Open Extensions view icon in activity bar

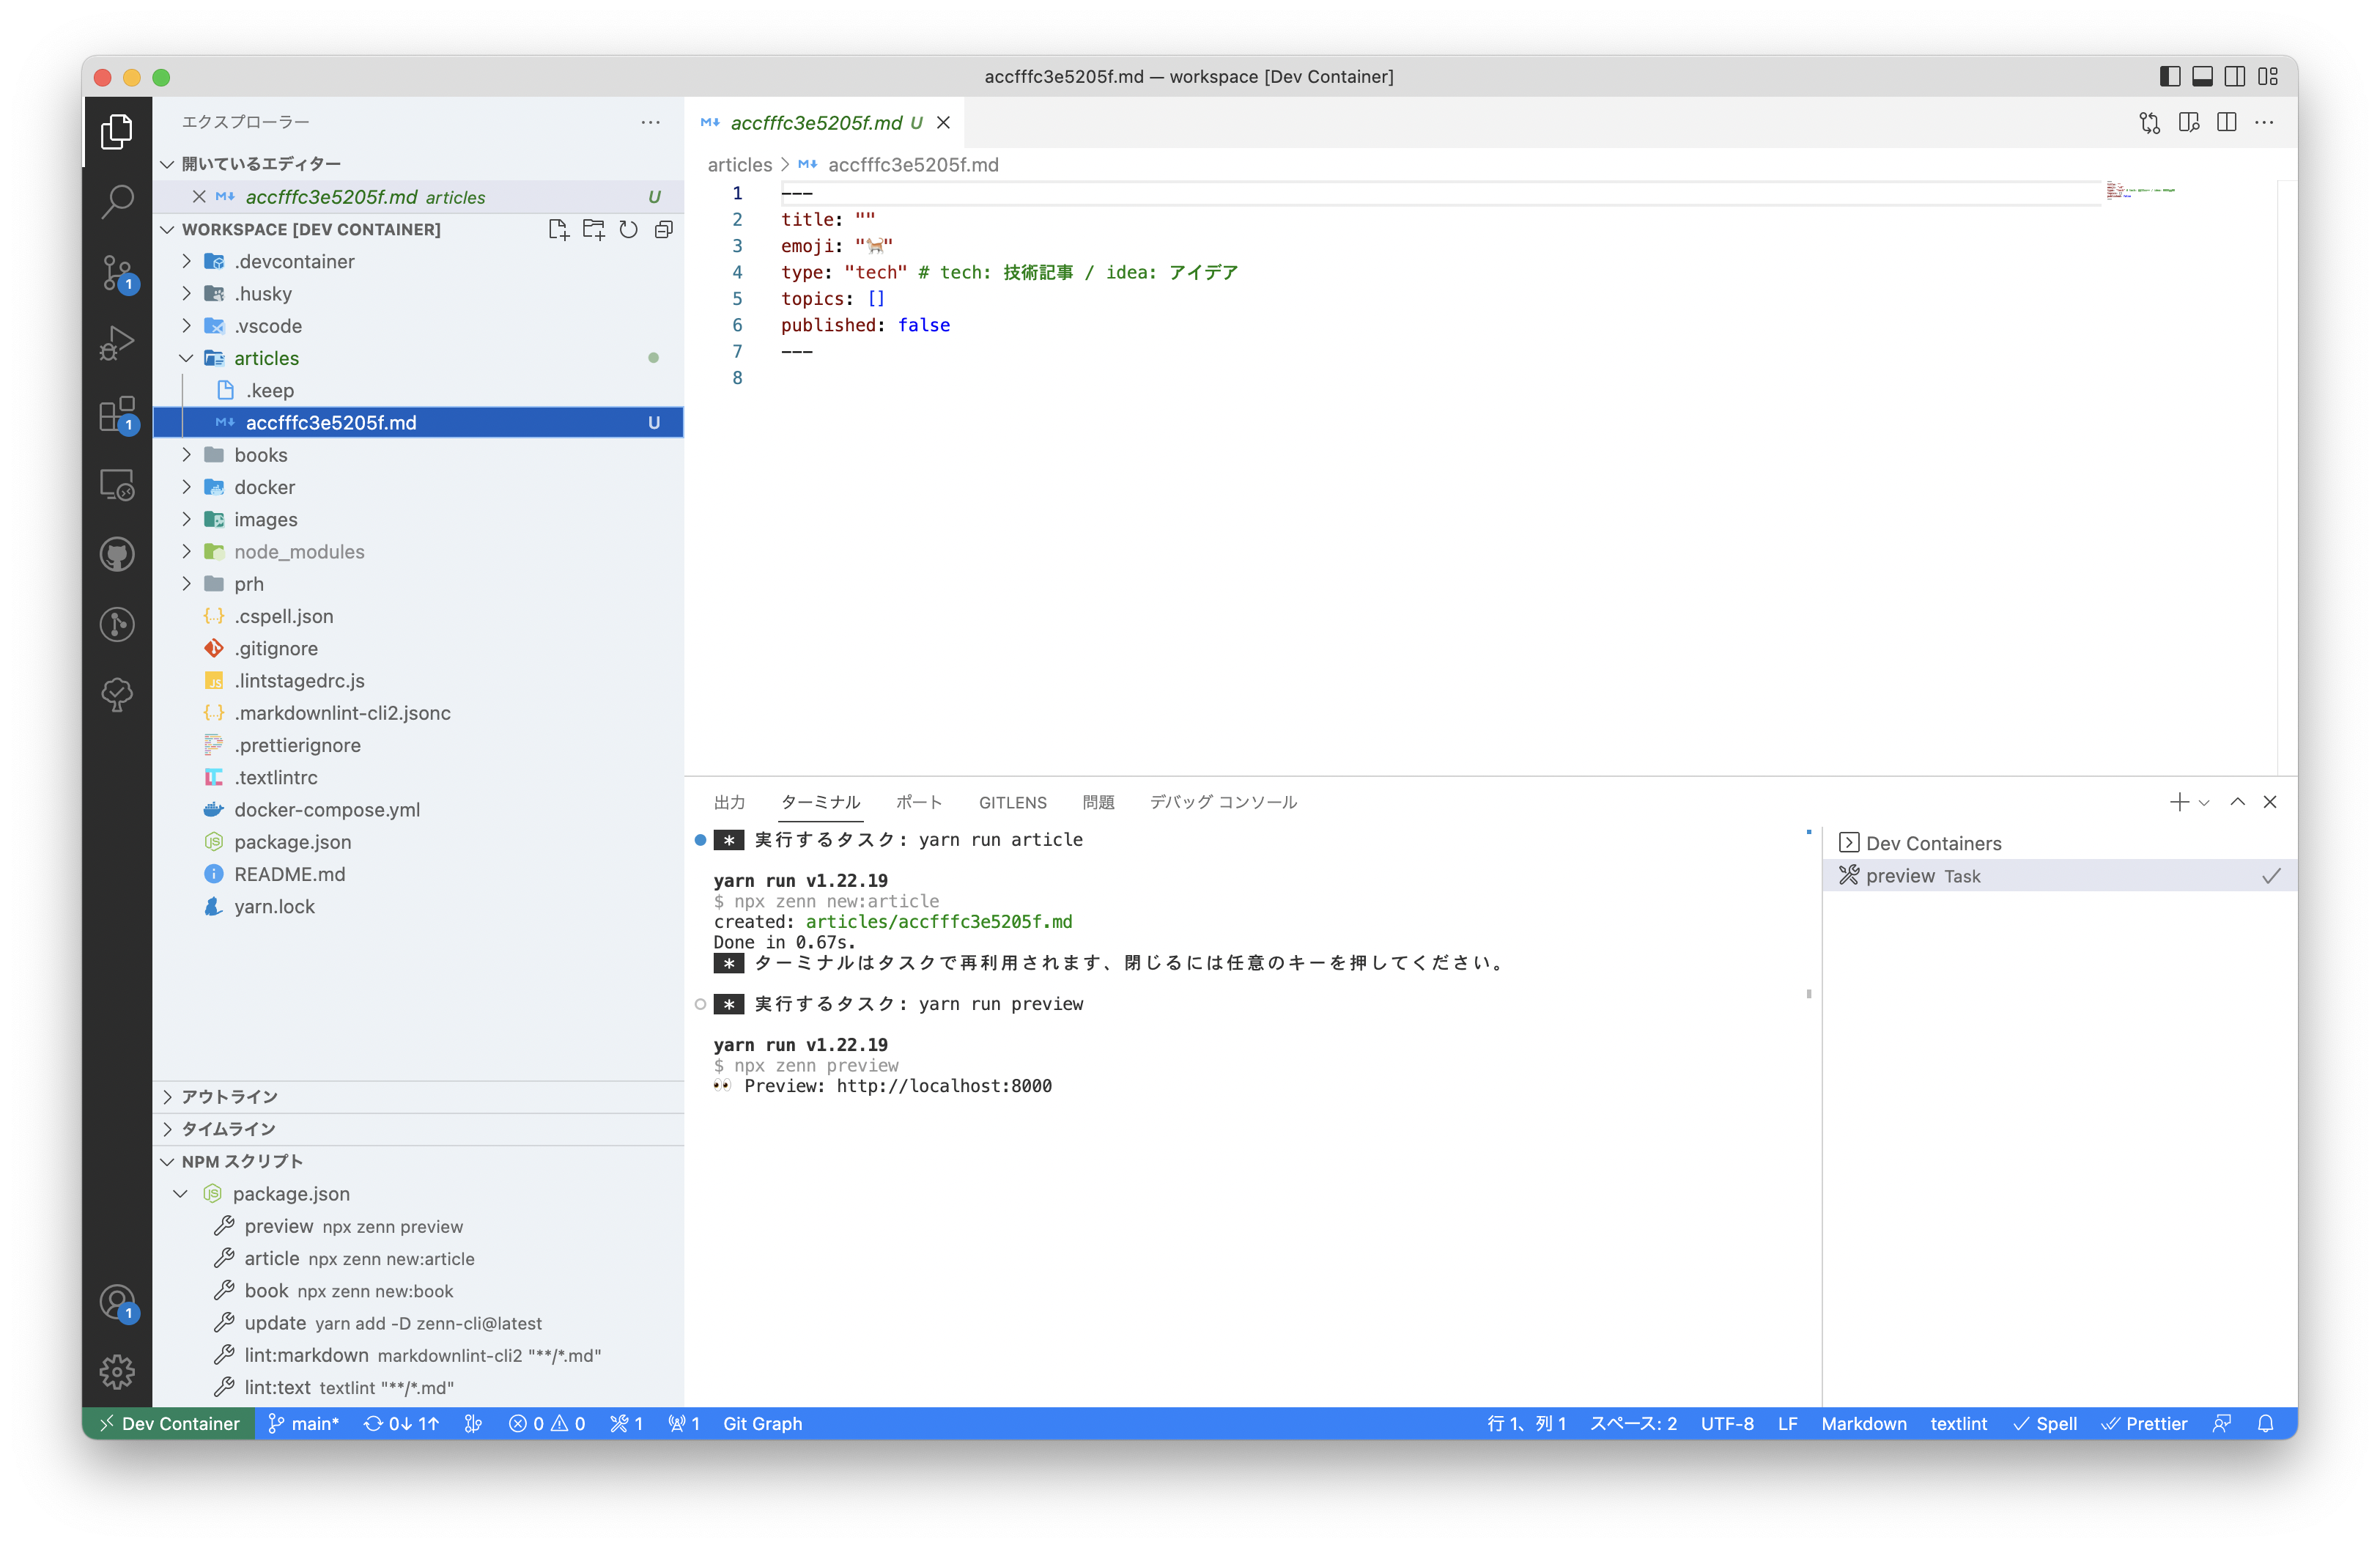click(x=117, y=414)
